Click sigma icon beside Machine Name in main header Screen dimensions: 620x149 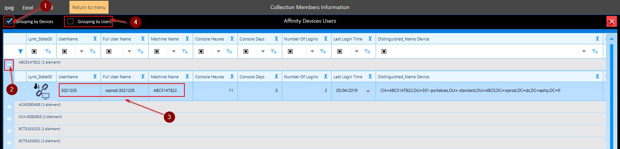click(x=187, y=39)
